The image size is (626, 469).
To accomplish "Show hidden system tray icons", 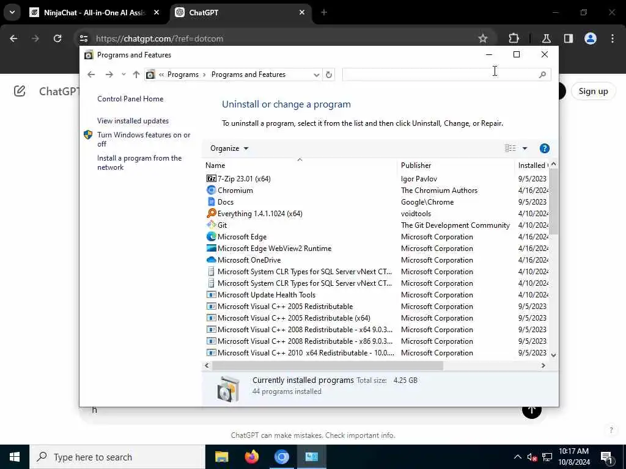I will point(517,457).
